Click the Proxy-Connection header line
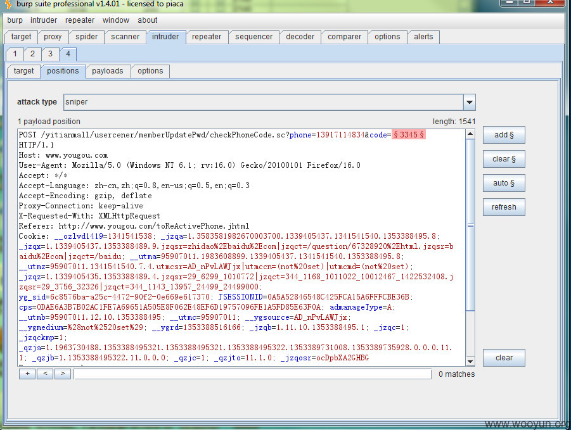Viewport: 571px width, 430px height. pyautogui.click(x=81, y=206)
